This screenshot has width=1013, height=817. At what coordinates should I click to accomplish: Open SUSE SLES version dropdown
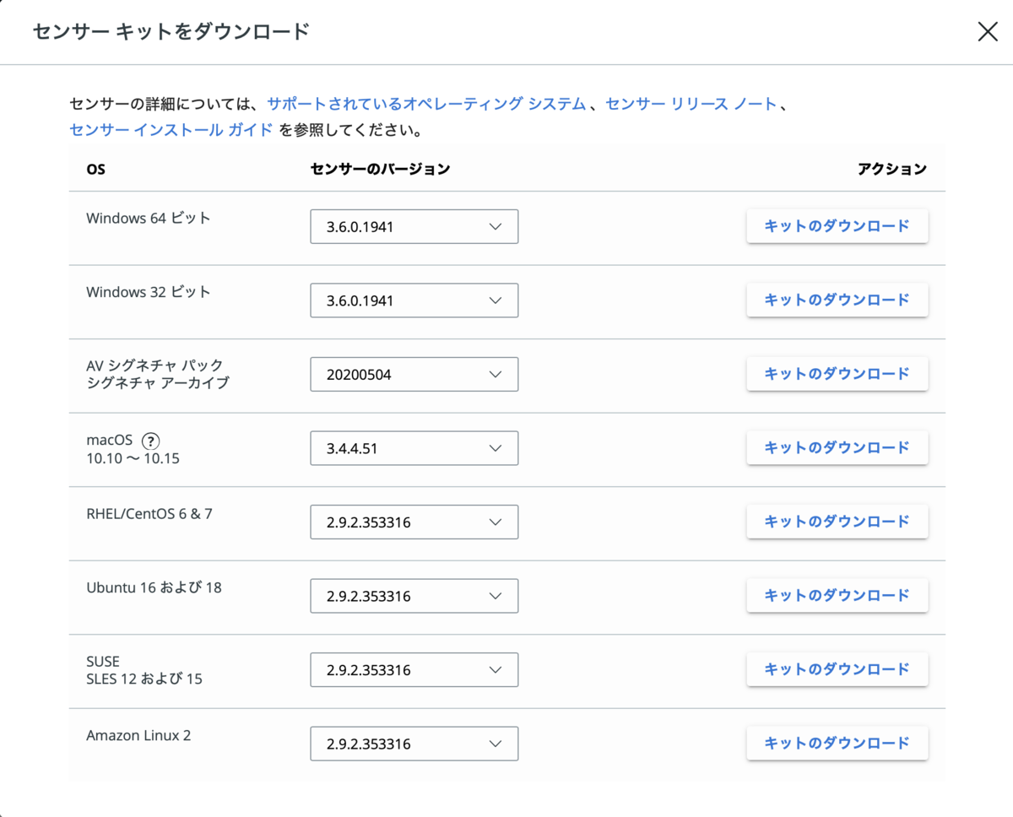(414, 670)
